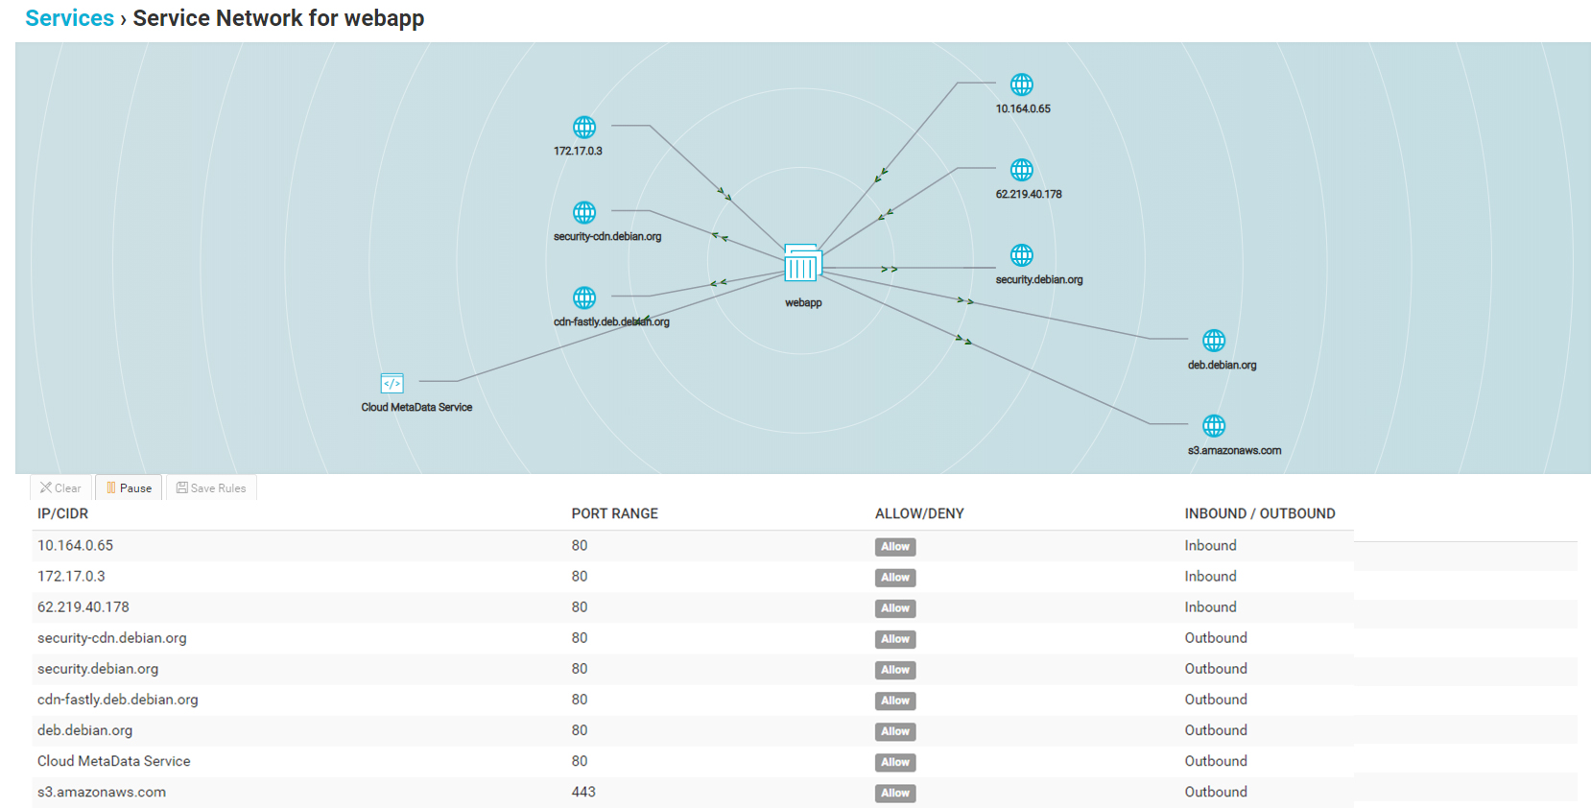
Task: Select the 172.17.0.3 table cell
Action: point(71,576)
